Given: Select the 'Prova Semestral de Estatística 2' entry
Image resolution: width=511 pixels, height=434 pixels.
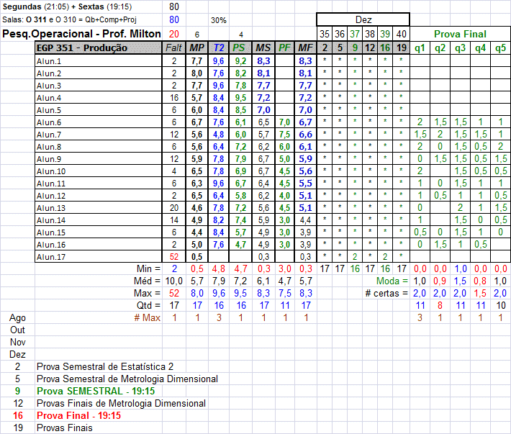Looking at the screenshot, I should coord(105,366).
